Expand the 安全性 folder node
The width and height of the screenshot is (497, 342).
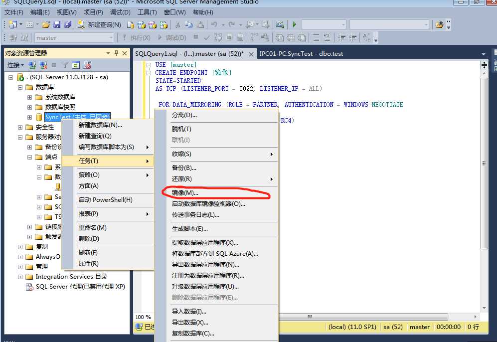[x=20, y=127]
